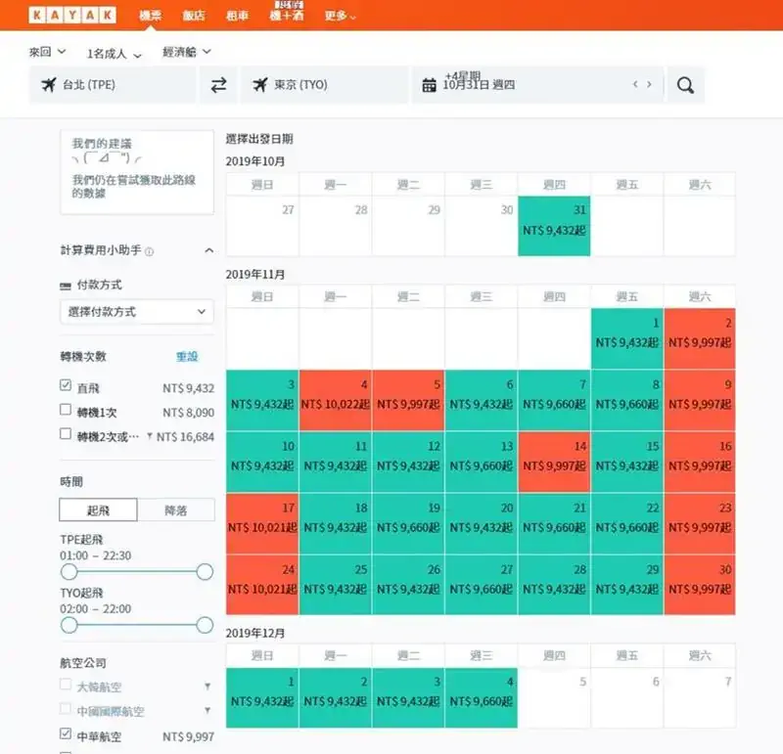Click the next date arrow
The height and width of the screenshot is (754, 783).
(649, 85)
